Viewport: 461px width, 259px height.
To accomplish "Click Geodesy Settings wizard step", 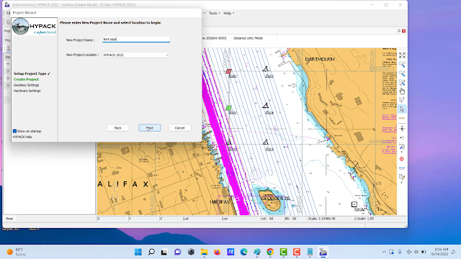I will (26, 85).
